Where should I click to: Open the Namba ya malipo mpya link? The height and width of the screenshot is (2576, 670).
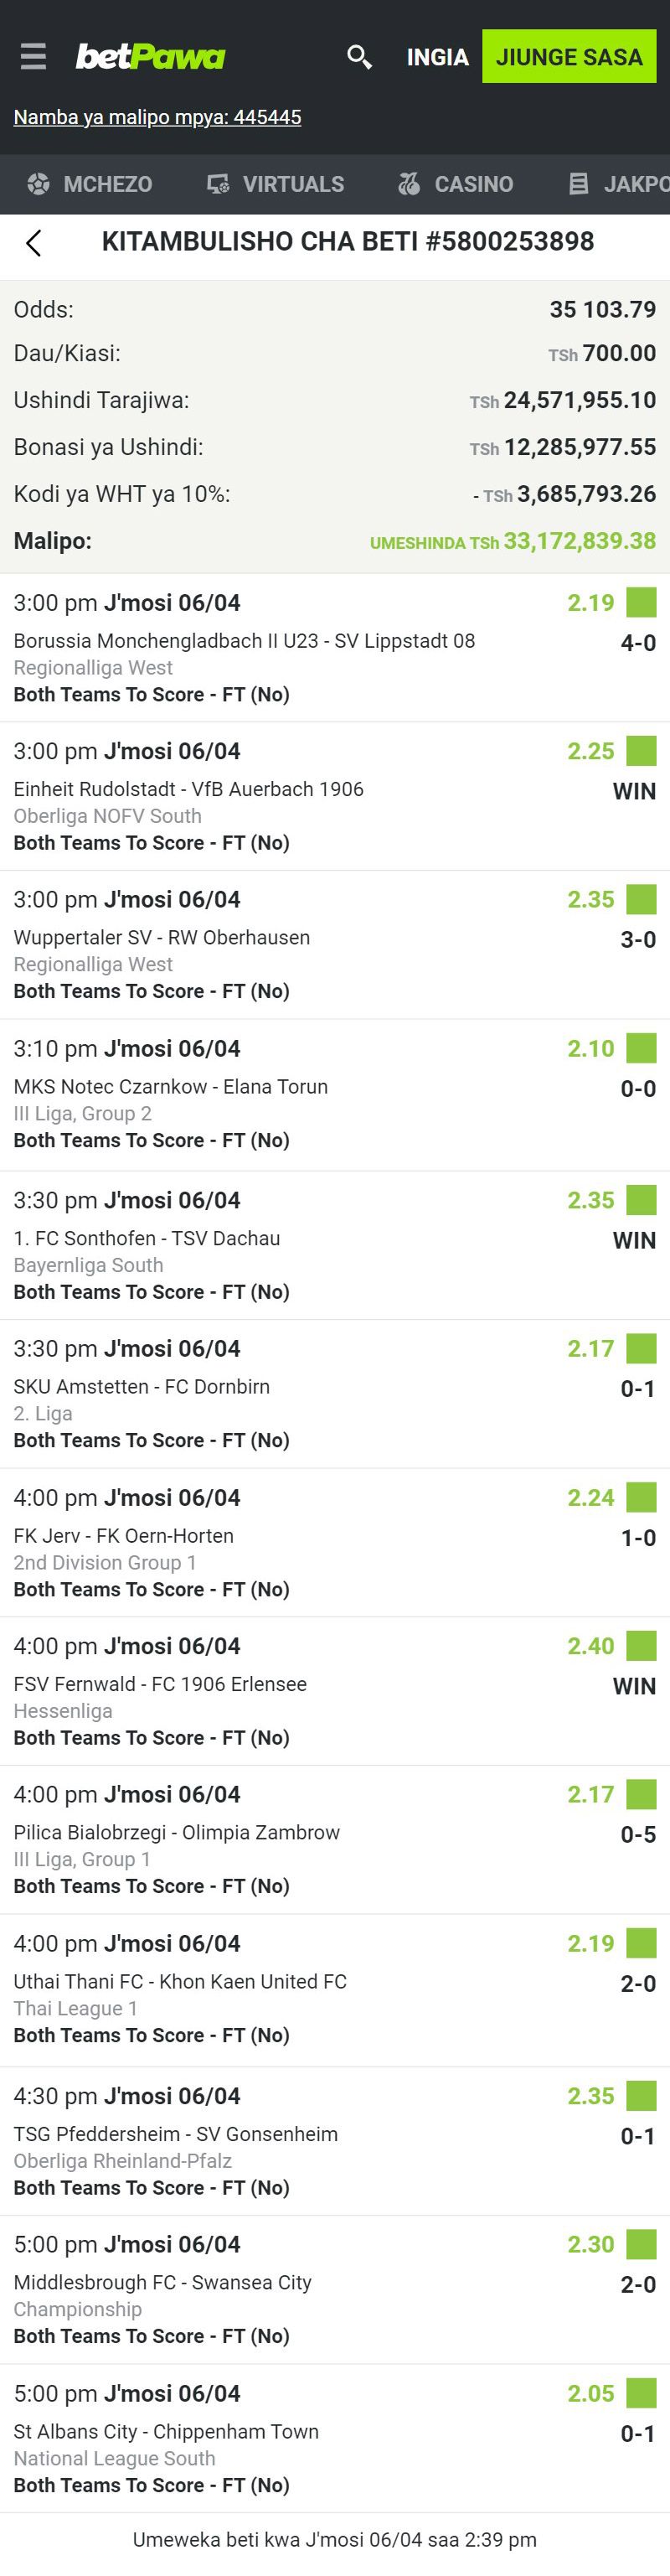pyautogui.click(x=157, y=117)
